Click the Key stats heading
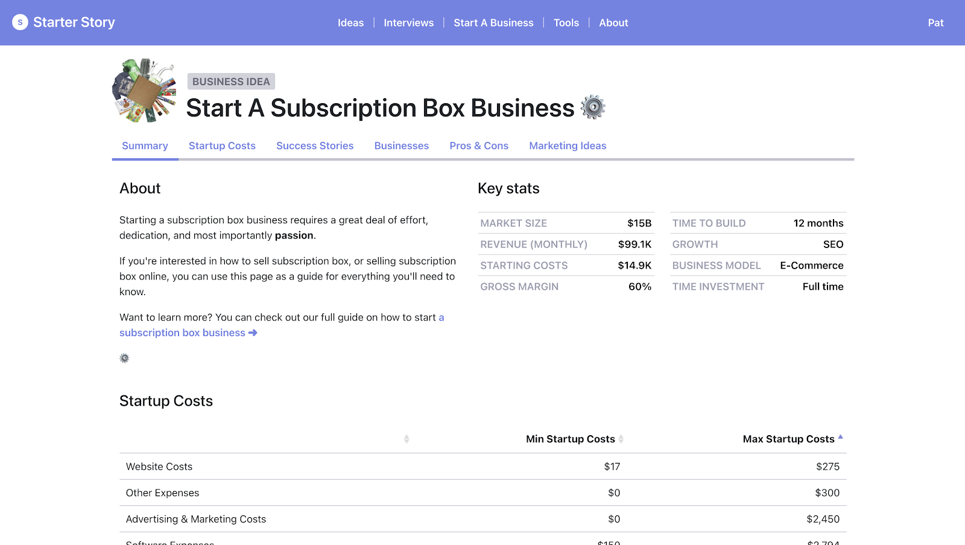965x545 pixels. (x=508, y=188)
